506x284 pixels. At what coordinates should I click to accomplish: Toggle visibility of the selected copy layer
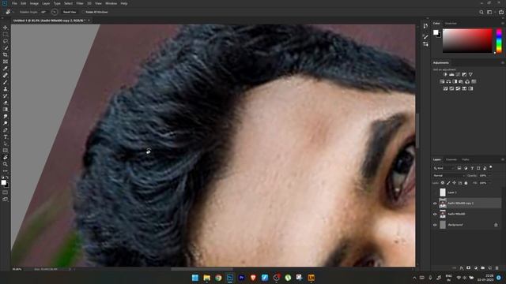[435, 204]
